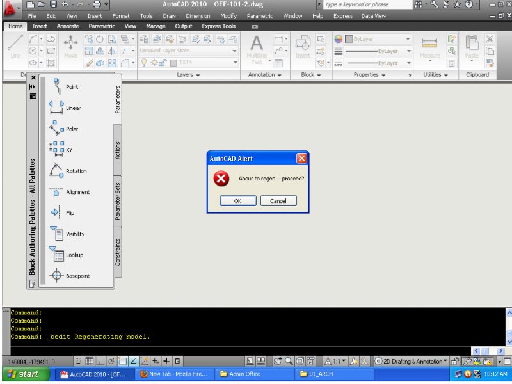The image size is (512, 384).
Task: Click the Paste clipboard tool
Action: point(472,47)
